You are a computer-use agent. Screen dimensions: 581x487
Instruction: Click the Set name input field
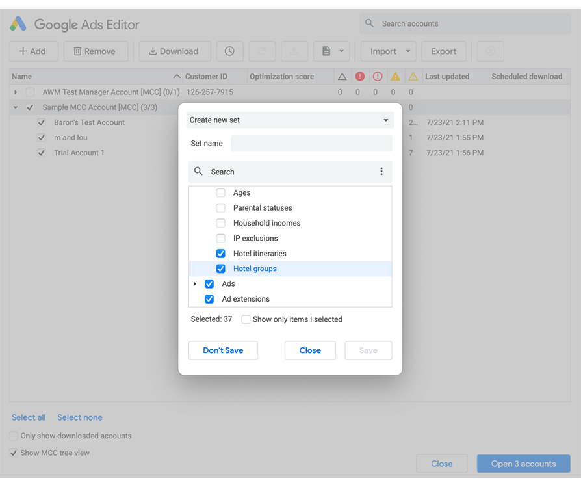(311, 144)
